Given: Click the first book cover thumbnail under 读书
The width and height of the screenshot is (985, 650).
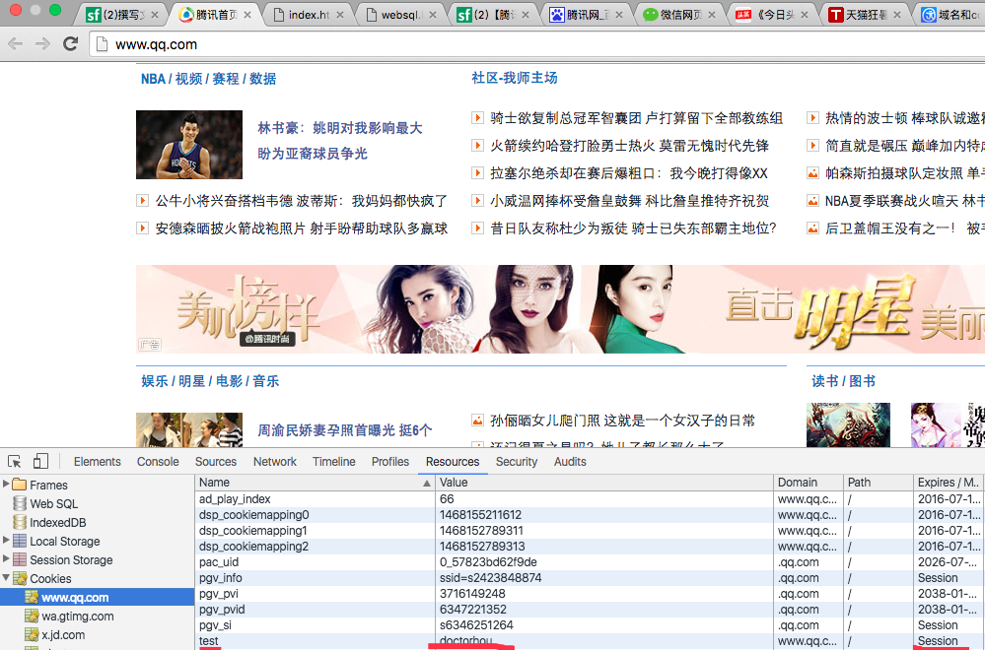Looking at the screenshot, I should coord(848,424).
